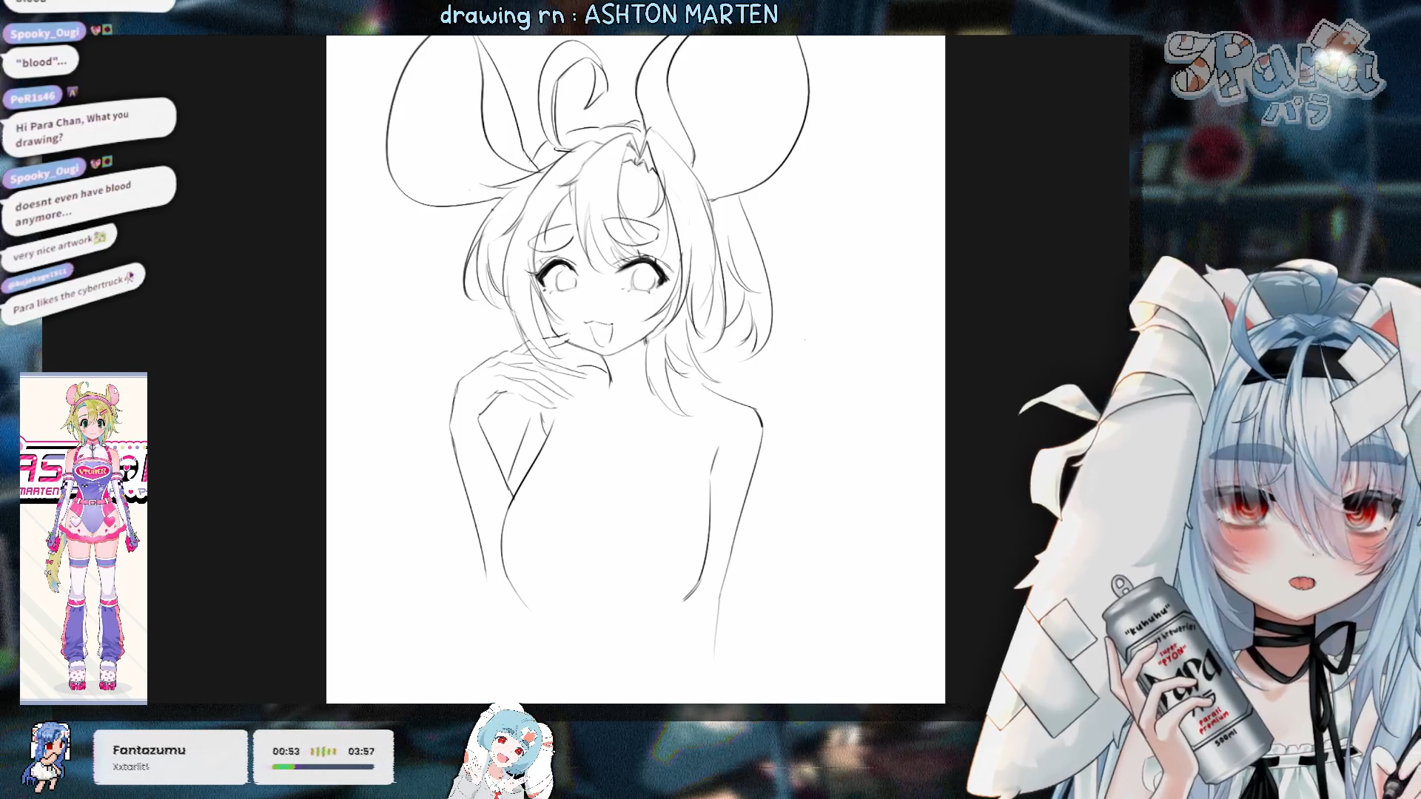The image size is (1421, 799).
Task: Click the PeR1s46 username in chat
Action: pyautogui.click(x=33, y=98)
